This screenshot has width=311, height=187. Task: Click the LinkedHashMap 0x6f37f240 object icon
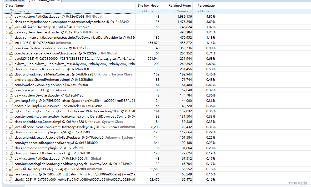[11, 27]
